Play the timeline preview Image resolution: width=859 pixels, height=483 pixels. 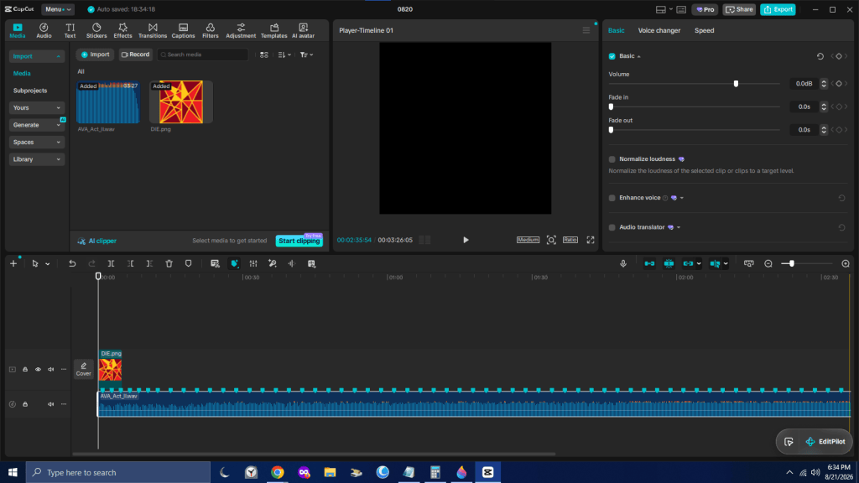(466, 240)
